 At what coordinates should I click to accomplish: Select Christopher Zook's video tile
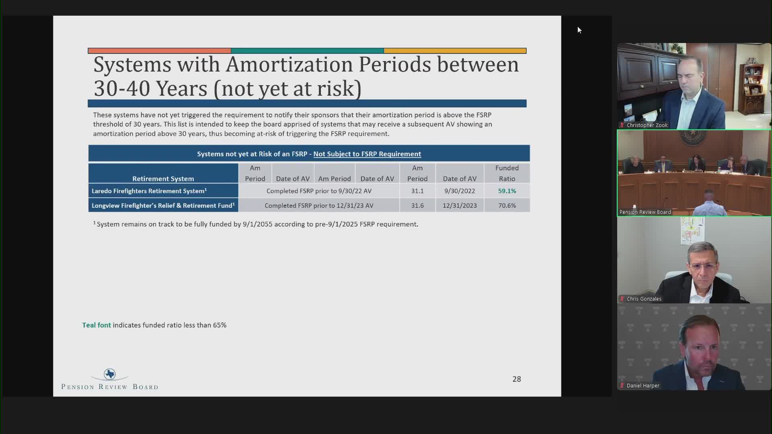694,86
